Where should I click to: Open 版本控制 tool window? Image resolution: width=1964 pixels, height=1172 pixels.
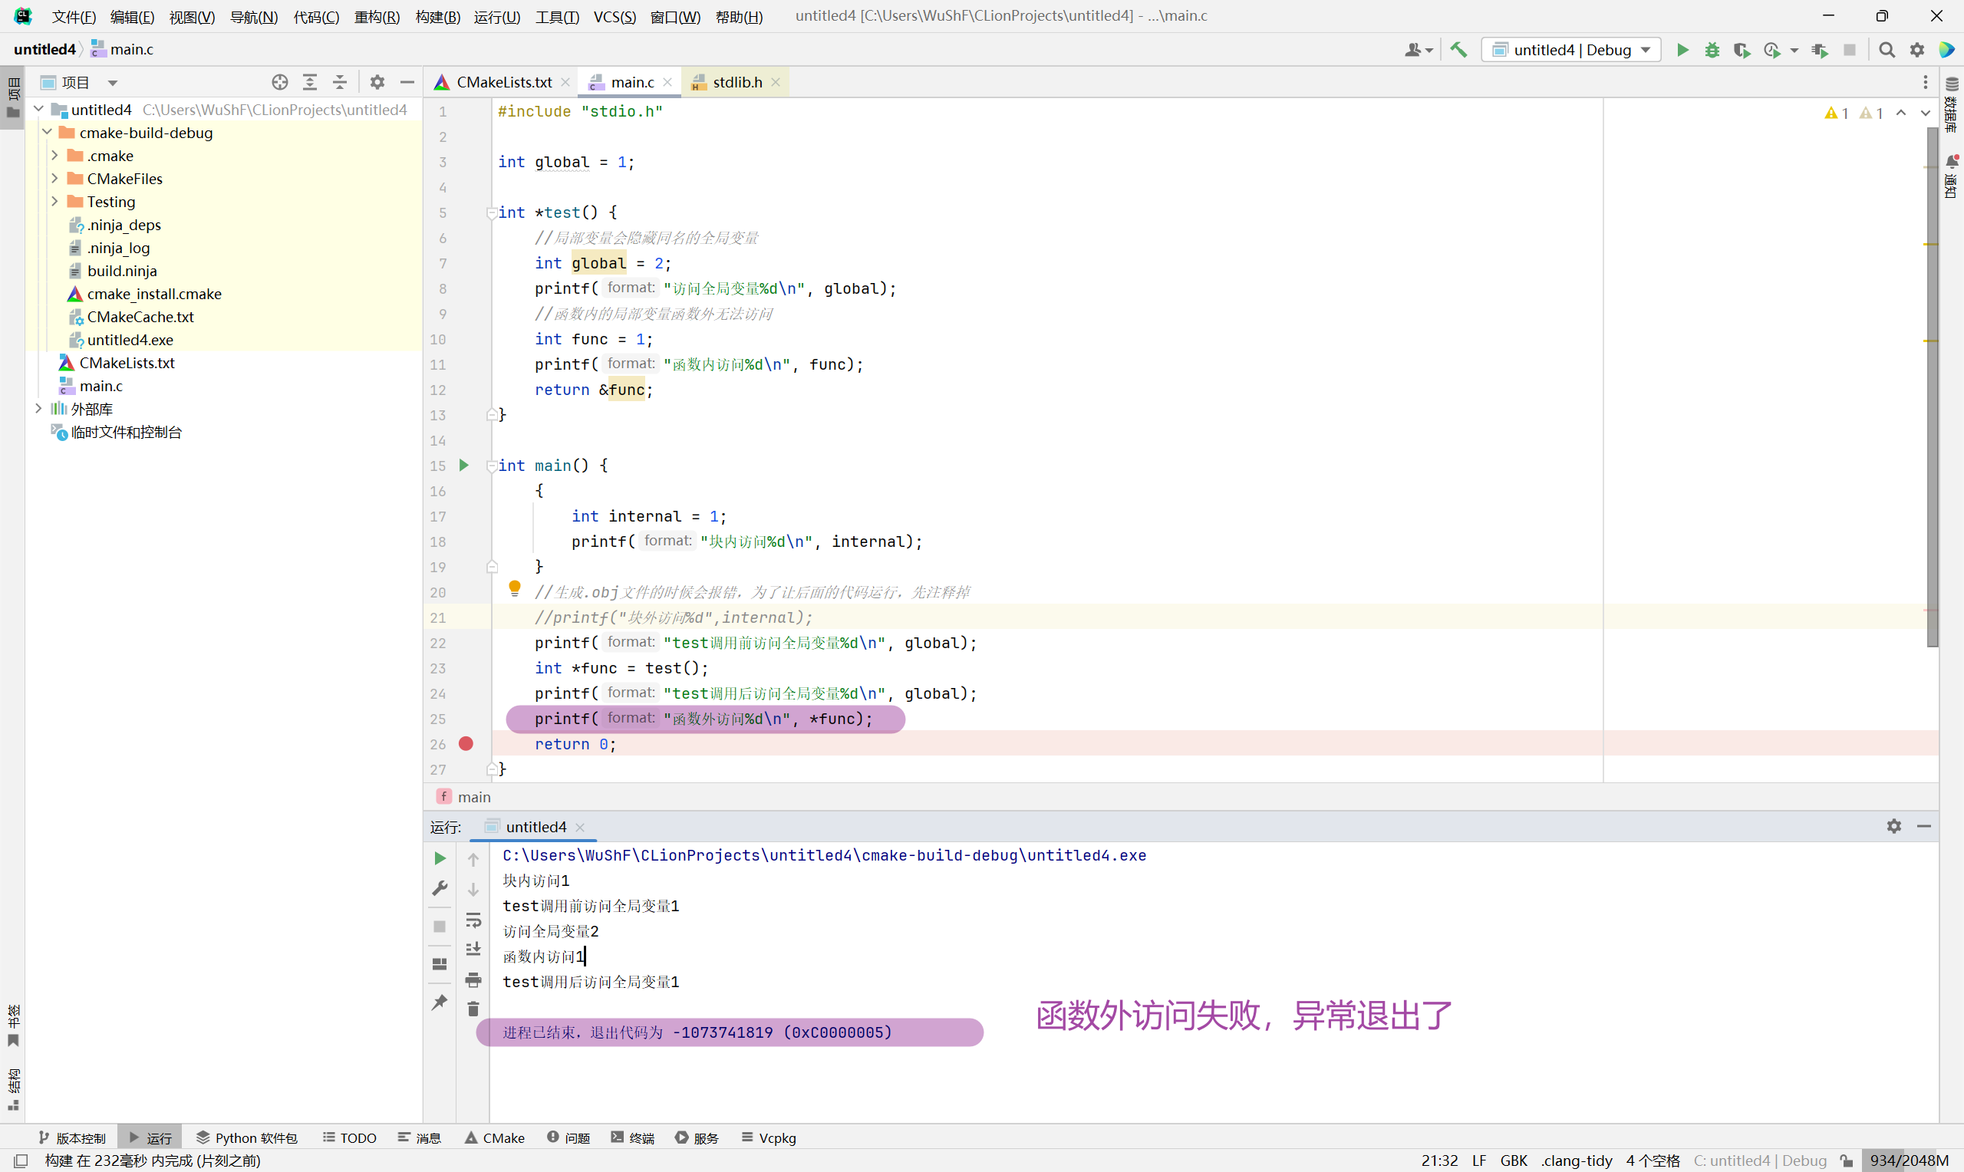pyautogui.click(x=73, y=1137)
